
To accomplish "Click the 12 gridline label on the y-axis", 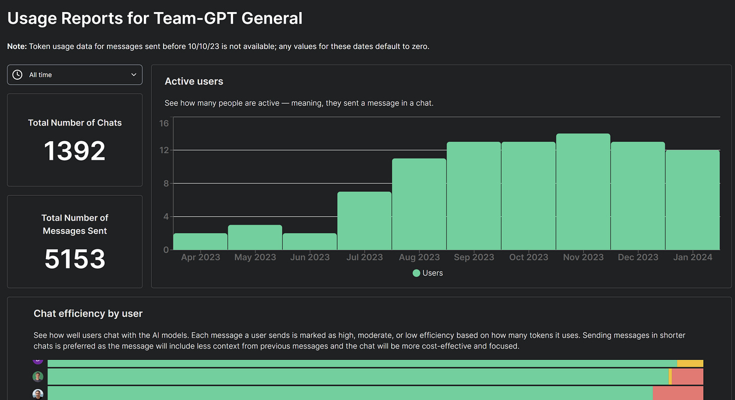I will click(164, 150).
